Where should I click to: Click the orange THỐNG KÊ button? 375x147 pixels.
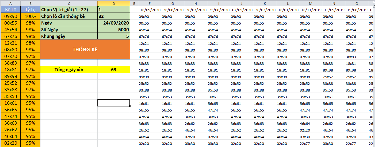coord(85,49)
